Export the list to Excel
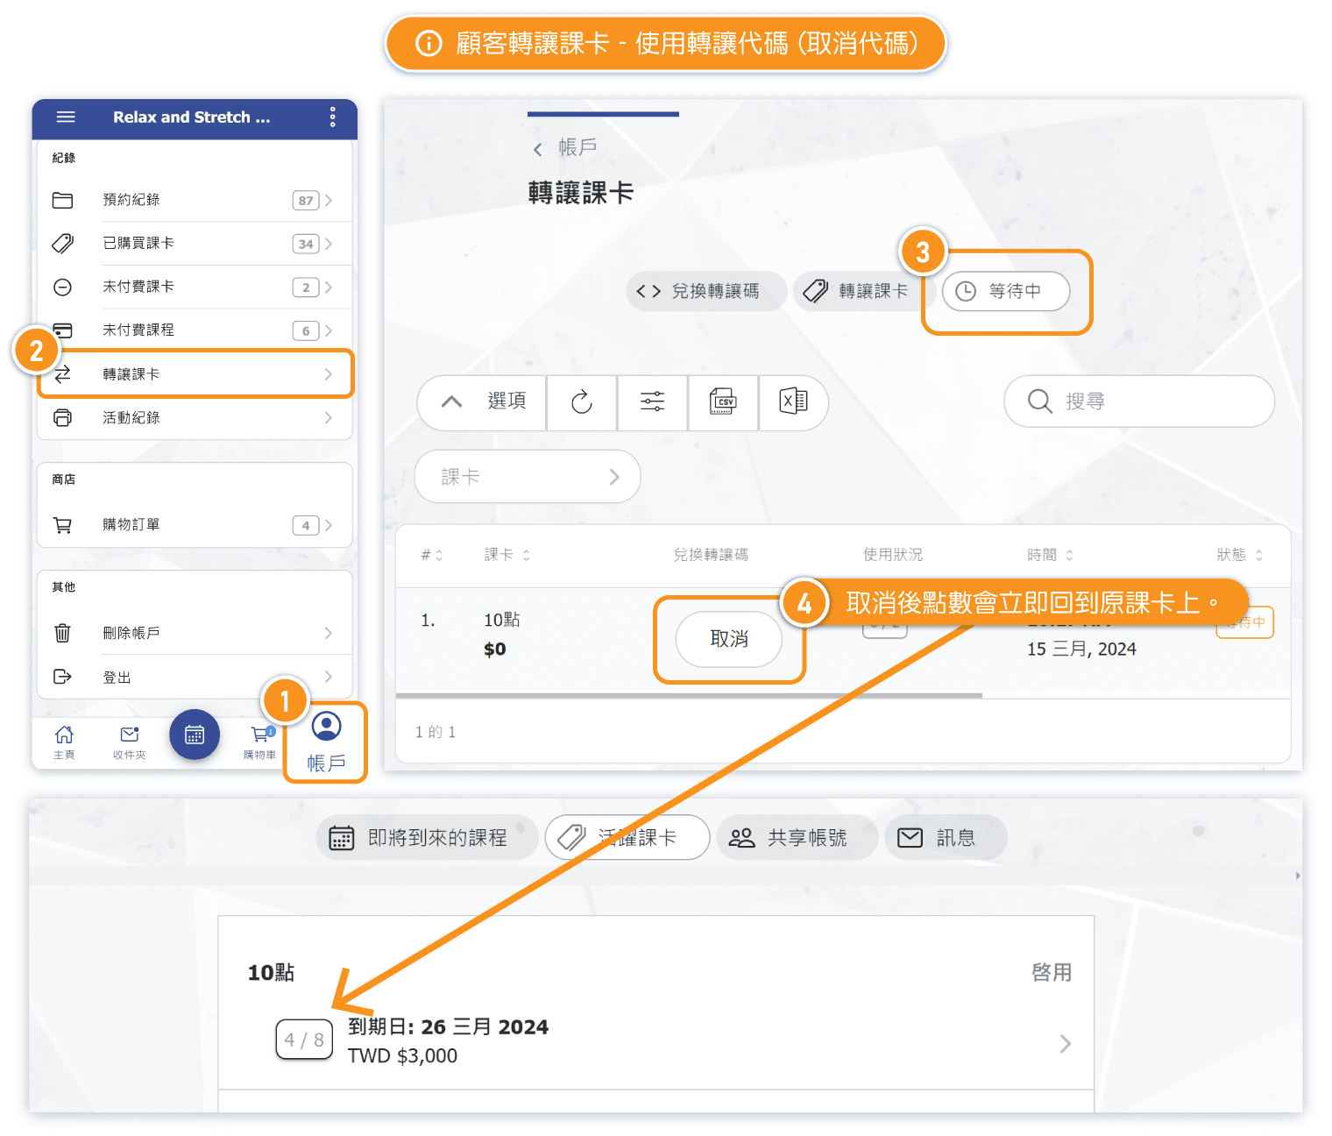The image size is (1332, 1136). coord(792,402)
